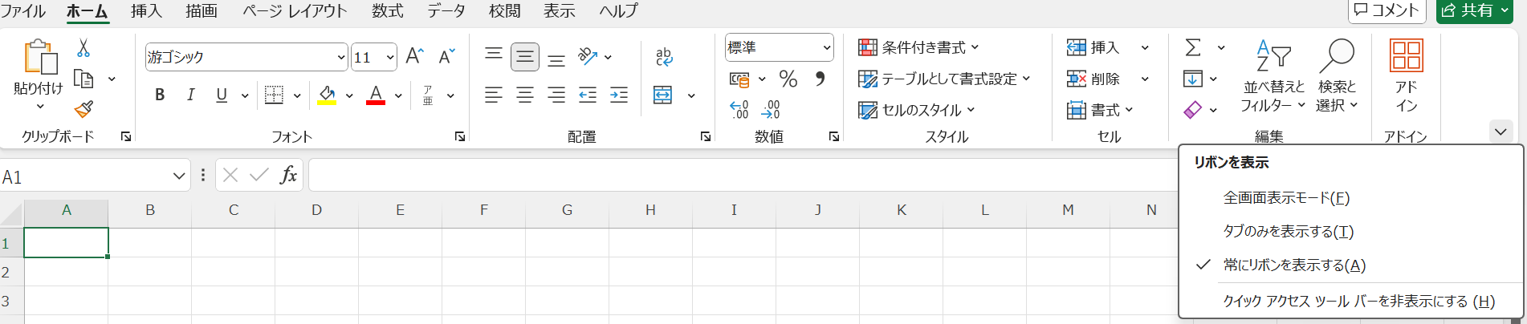Click the percent style icon
This screenshot has height=324, width=1527.
tap(788, 79)
